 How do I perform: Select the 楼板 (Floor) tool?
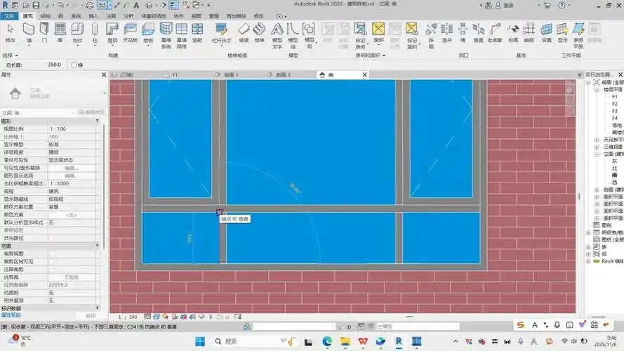click(148, 32)
